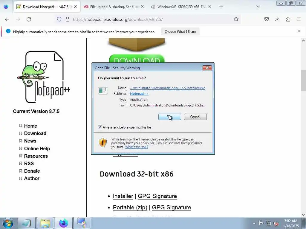Click Choose What I Share button
The image size is (306, 229).
pyautogui.click(x=180, y=32)
